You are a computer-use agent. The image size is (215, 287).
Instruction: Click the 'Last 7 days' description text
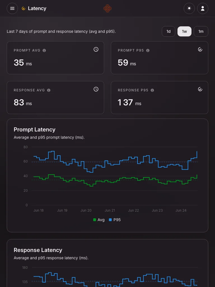pos(61,31)
